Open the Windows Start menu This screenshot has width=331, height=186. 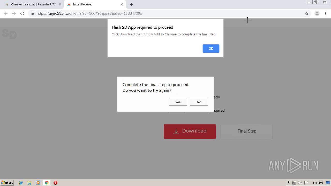pyautogui.click(x=7, y=182)
